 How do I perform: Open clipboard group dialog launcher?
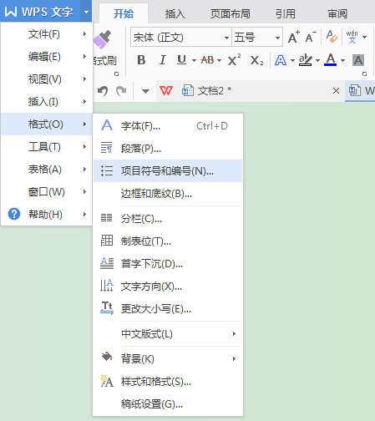[117, 74]
